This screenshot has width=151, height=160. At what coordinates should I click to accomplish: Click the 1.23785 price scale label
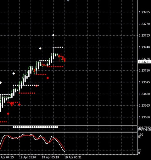144,12
